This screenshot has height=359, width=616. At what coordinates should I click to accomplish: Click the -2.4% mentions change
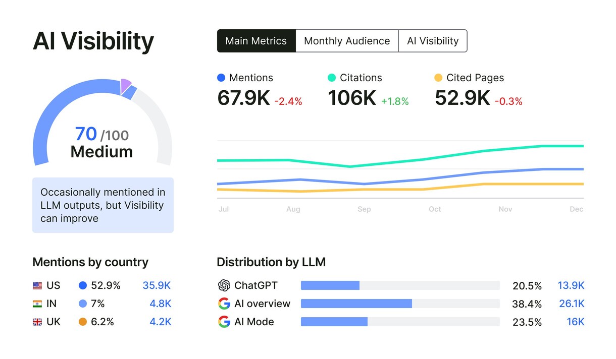[x=288, y=101]
